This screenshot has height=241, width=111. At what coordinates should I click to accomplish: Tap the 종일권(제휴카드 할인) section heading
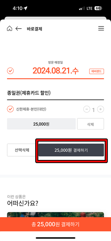(x=29, y=93)
